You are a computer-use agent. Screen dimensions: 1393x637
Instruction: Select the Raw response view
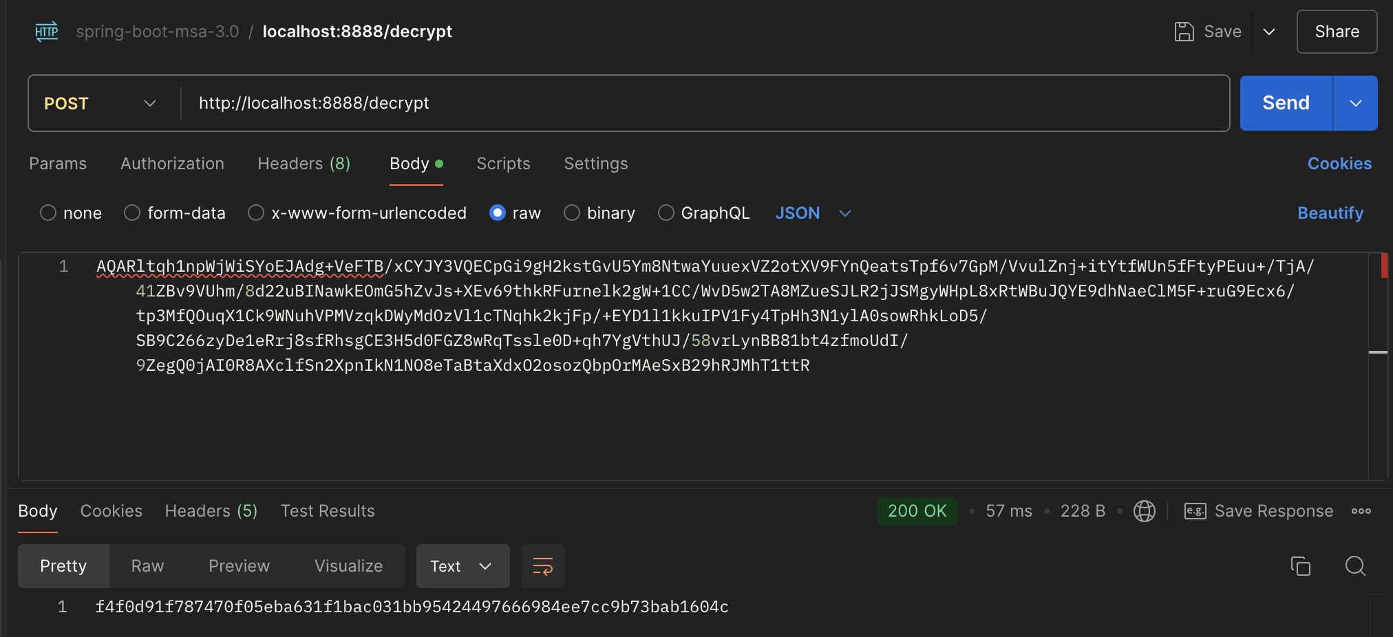(147, 566)
